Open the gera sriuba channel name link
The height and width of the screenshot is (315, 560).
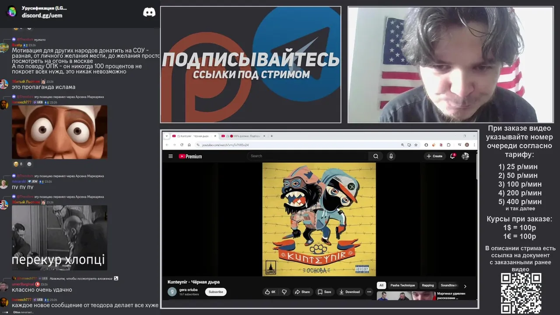[189, 290]
